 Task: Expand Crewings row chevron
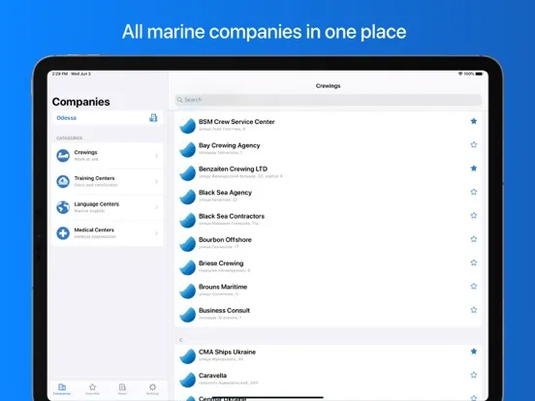[156, 156]
